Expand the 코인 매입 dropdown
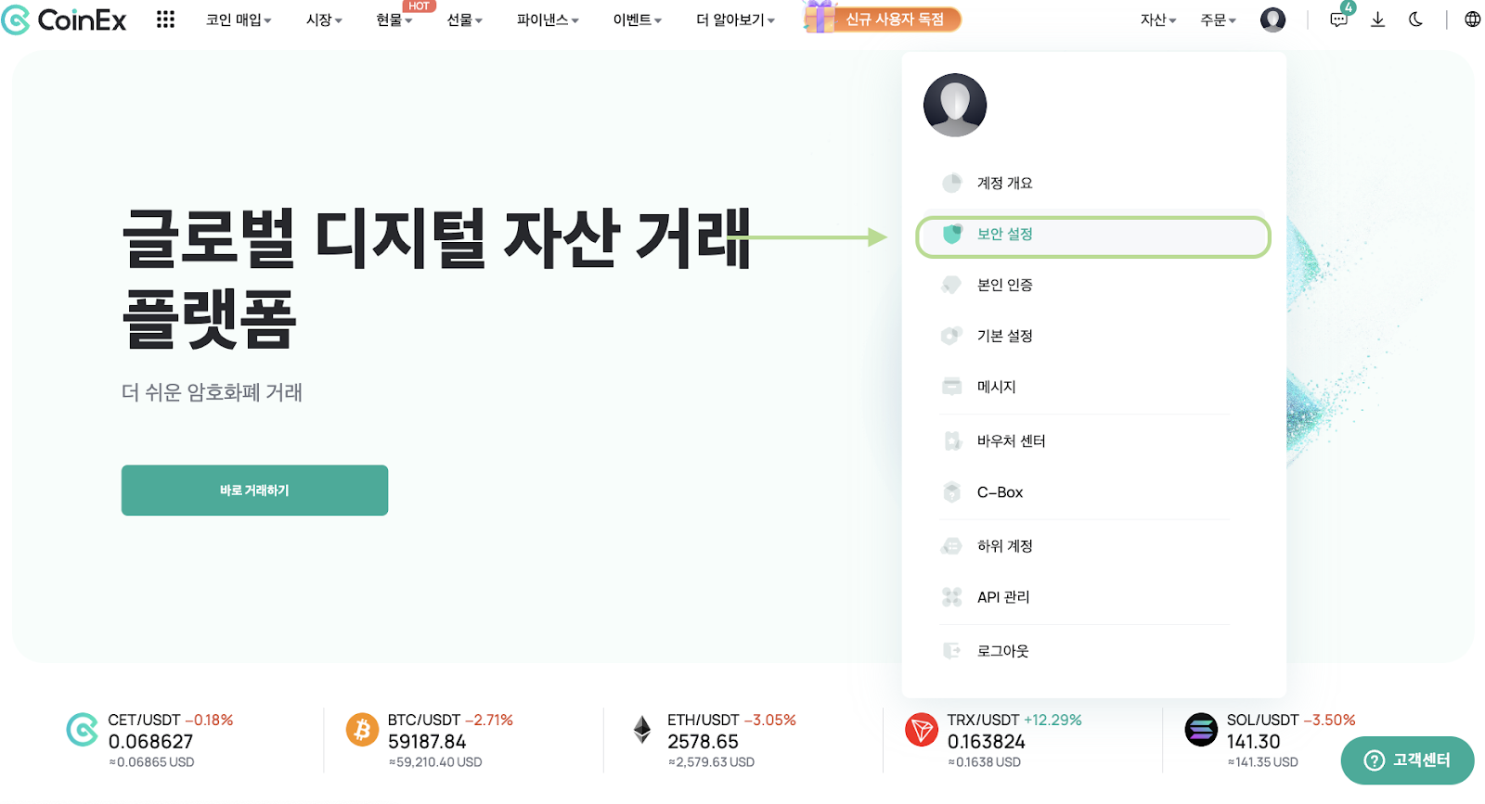Viewport: 1485px width, 804px height. coord(239,19)
